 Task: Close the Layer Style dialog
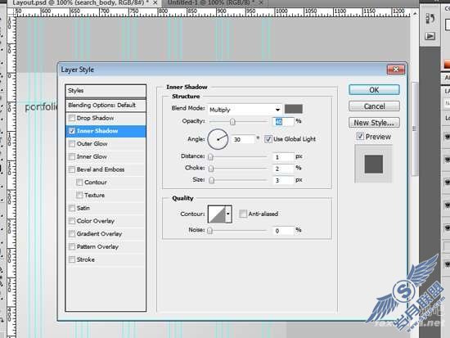click(396, 70)
